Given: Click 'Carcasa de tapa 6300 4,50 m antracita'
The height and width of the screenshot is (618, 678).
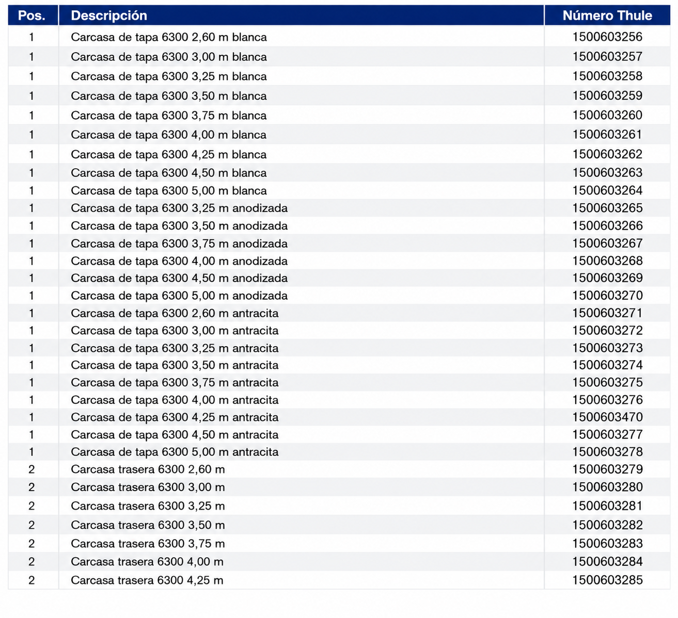Looking at the screenshot, I should click(x=175, y=435).
